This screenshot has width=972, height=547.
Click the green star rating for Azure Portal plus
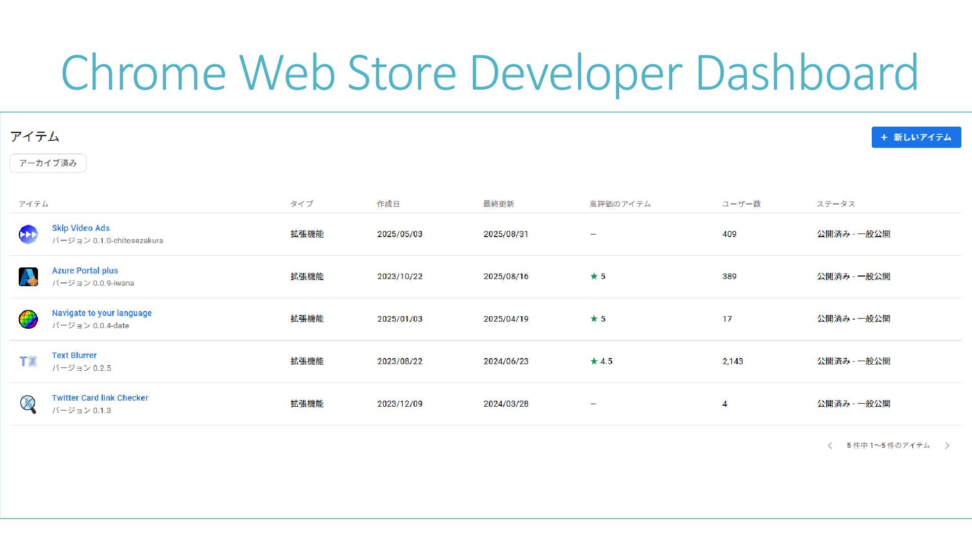coord(594,277)
